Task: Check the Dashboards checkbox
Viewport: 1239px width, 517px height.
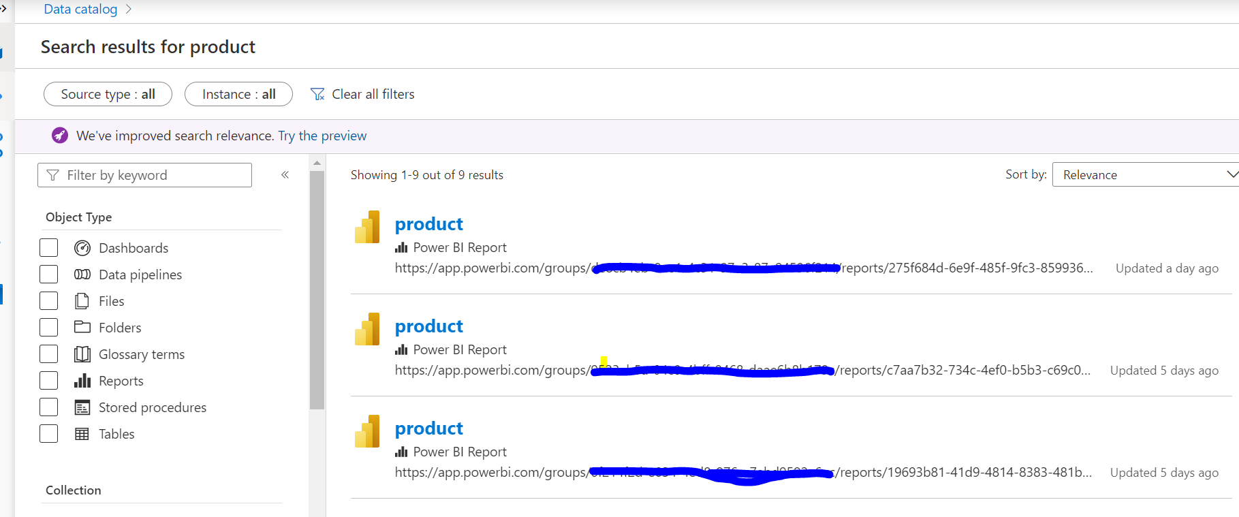Action: [x=49, y=248]
